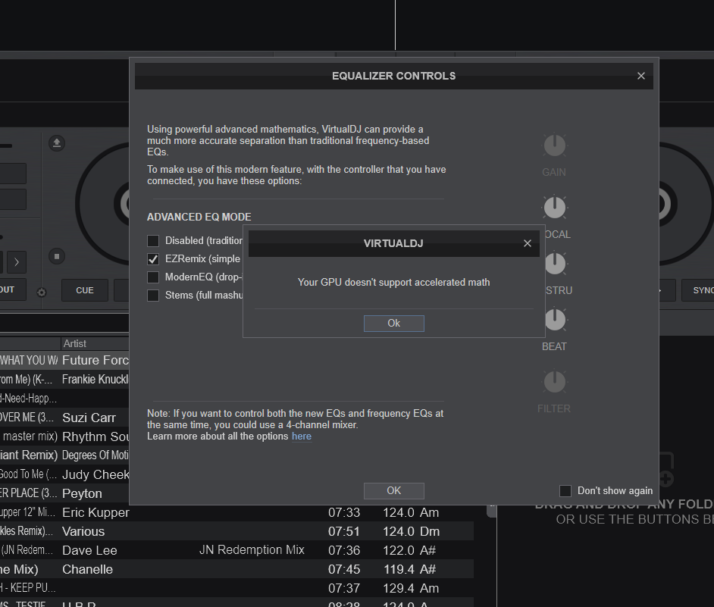The image size is (714, 607).
Task: Click the BEAT knob
Action: pyautogui.click(x=555, y=320)
